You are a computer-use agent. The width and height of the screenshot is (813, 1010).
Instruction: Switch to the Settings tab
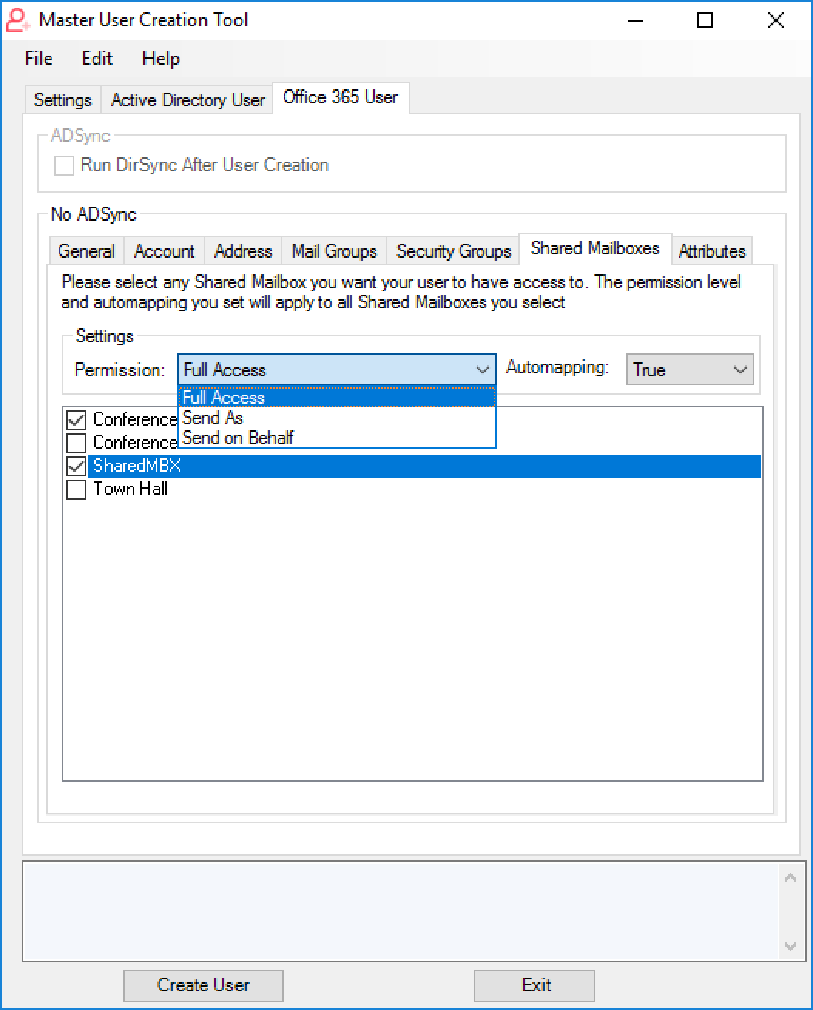pyautogui.click(x=63, y=100)
